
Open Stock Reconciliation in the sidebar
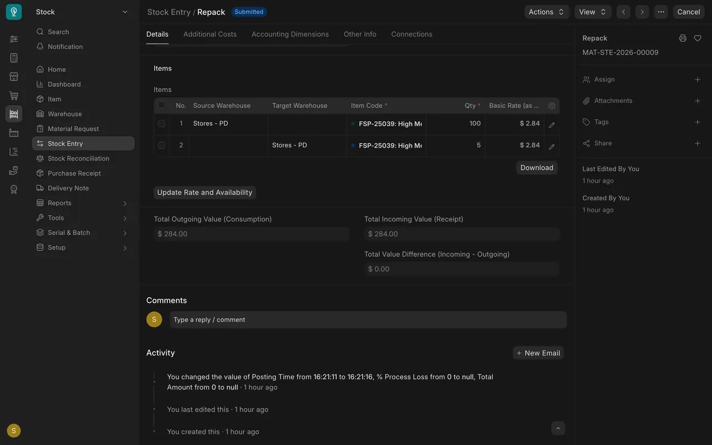[x=83, y=159]
